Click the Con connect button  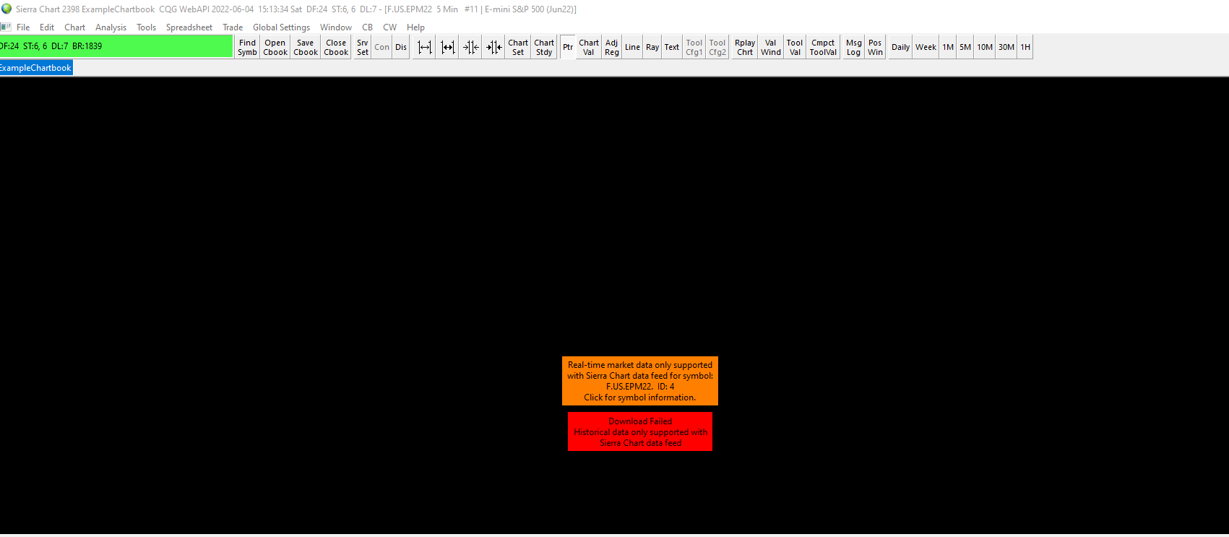pyautogui.click(x=382, y=47)
